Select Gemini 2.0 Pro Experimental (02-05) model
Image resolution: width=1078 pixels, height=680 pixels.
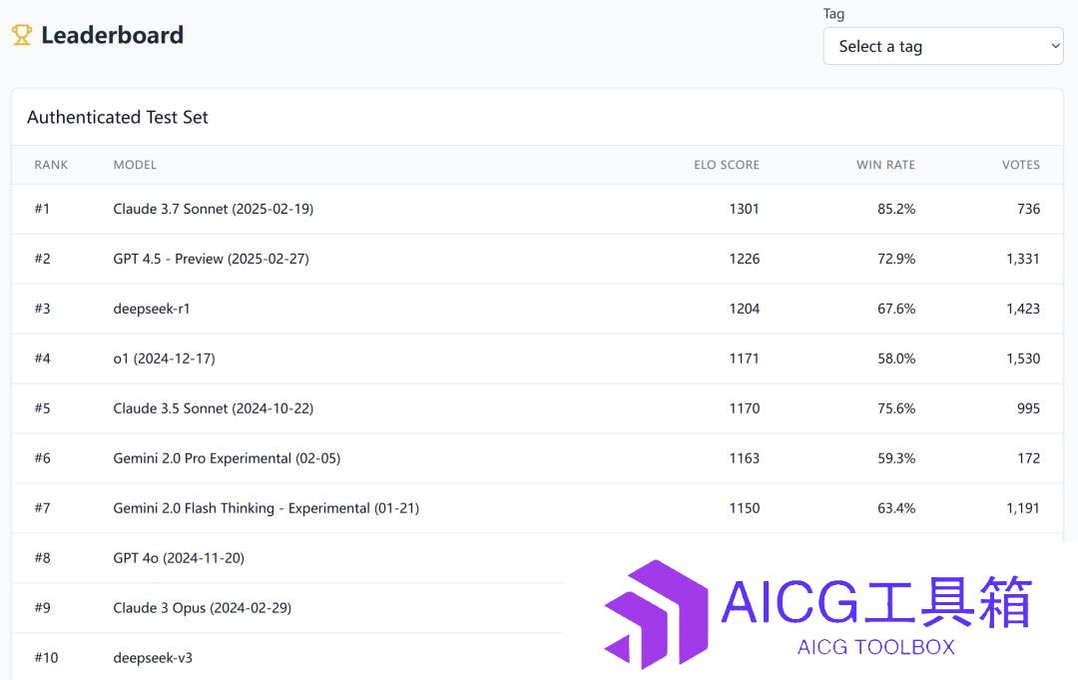coord(227,458)
